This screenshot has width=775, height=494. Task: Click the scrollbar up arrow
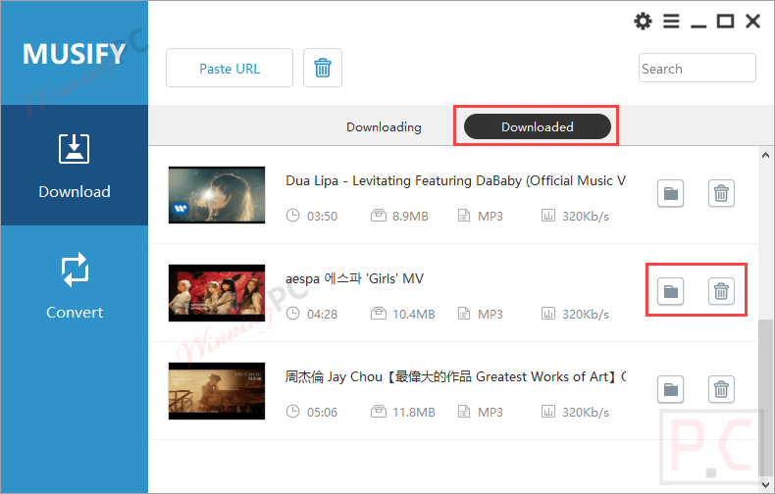[x=765, y=155]
